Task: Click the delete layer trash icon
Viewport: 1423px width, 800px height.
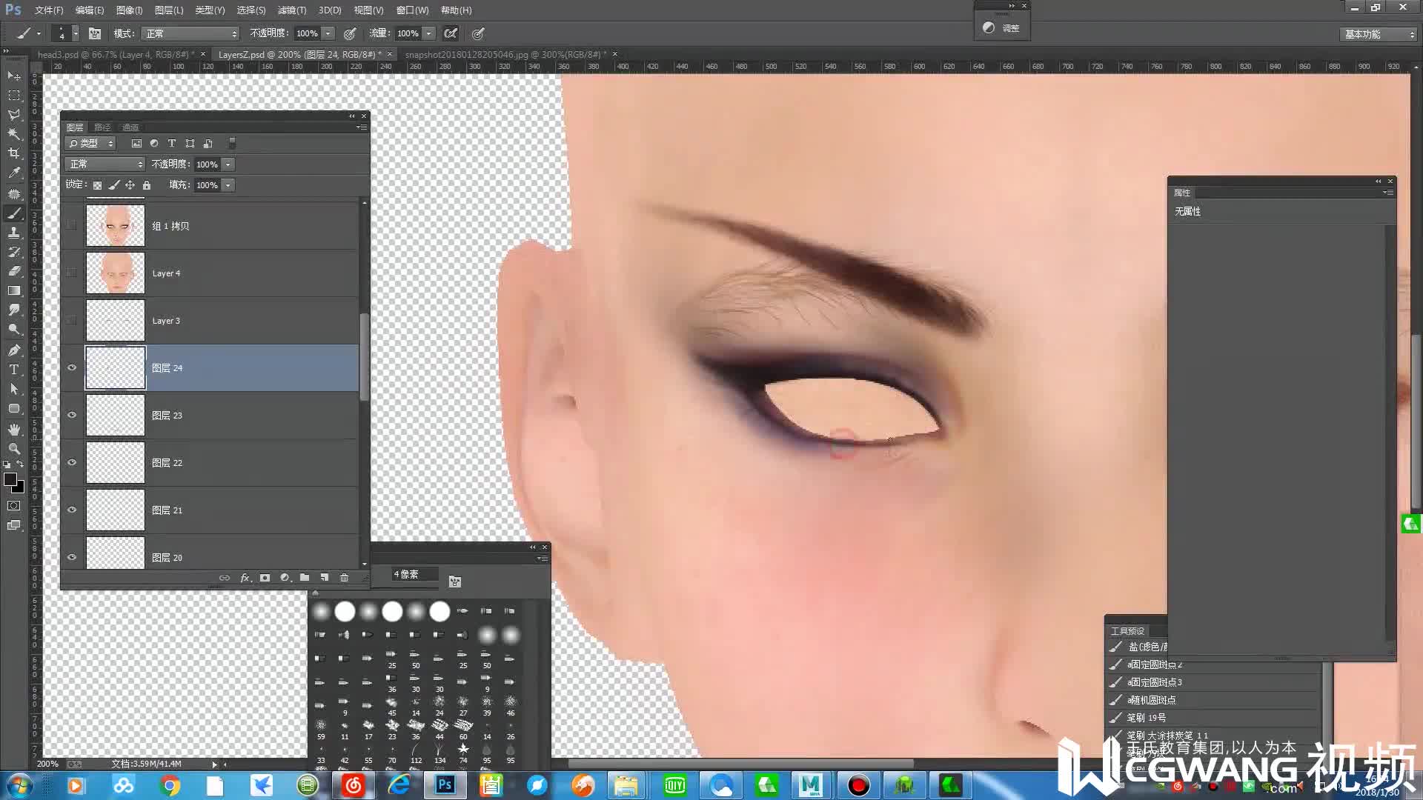Action: point(344,578)
